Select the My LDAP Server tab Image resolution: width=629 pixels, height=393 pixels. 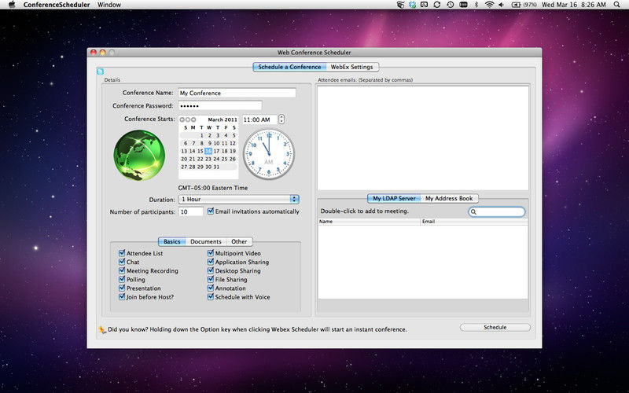394,198
